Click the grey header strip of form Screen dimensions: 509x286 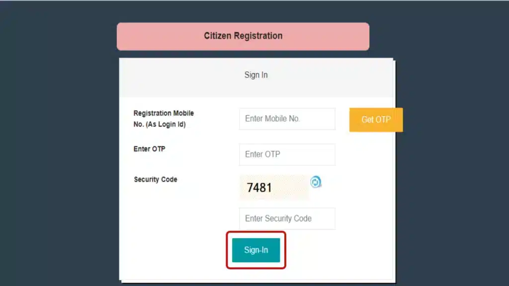tap(256, 77)
